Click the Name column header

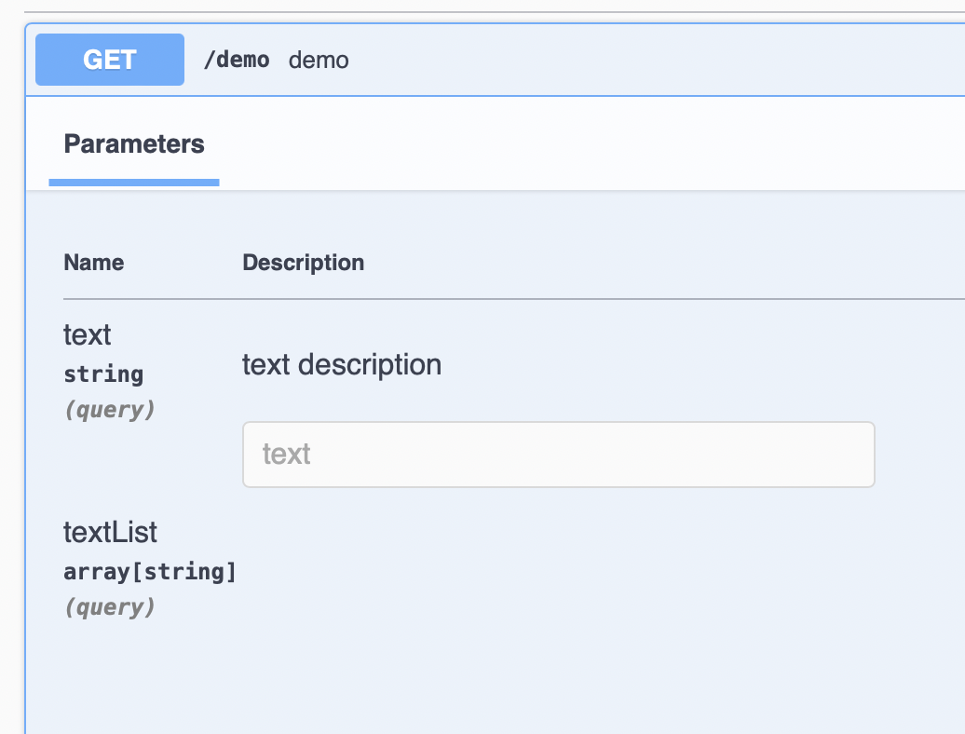pyautogui.click(x=93, y=263)
